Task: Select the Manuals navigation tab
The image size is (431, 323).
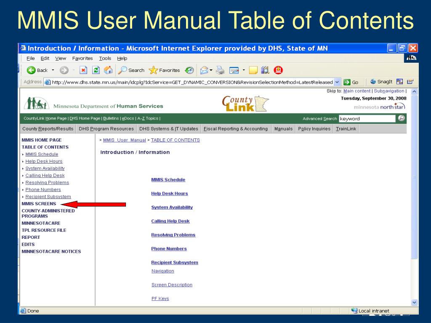Action: 283,129
